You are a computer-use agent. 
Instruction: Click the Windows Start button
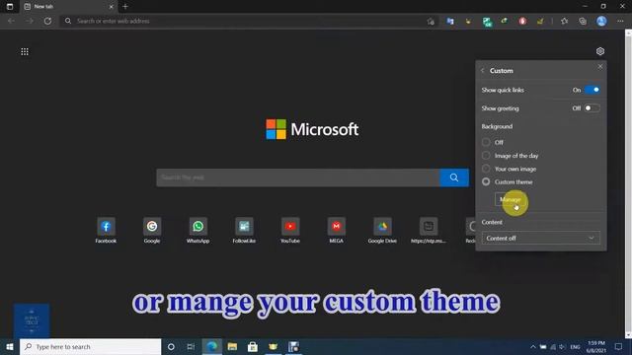tap(10, 346)
